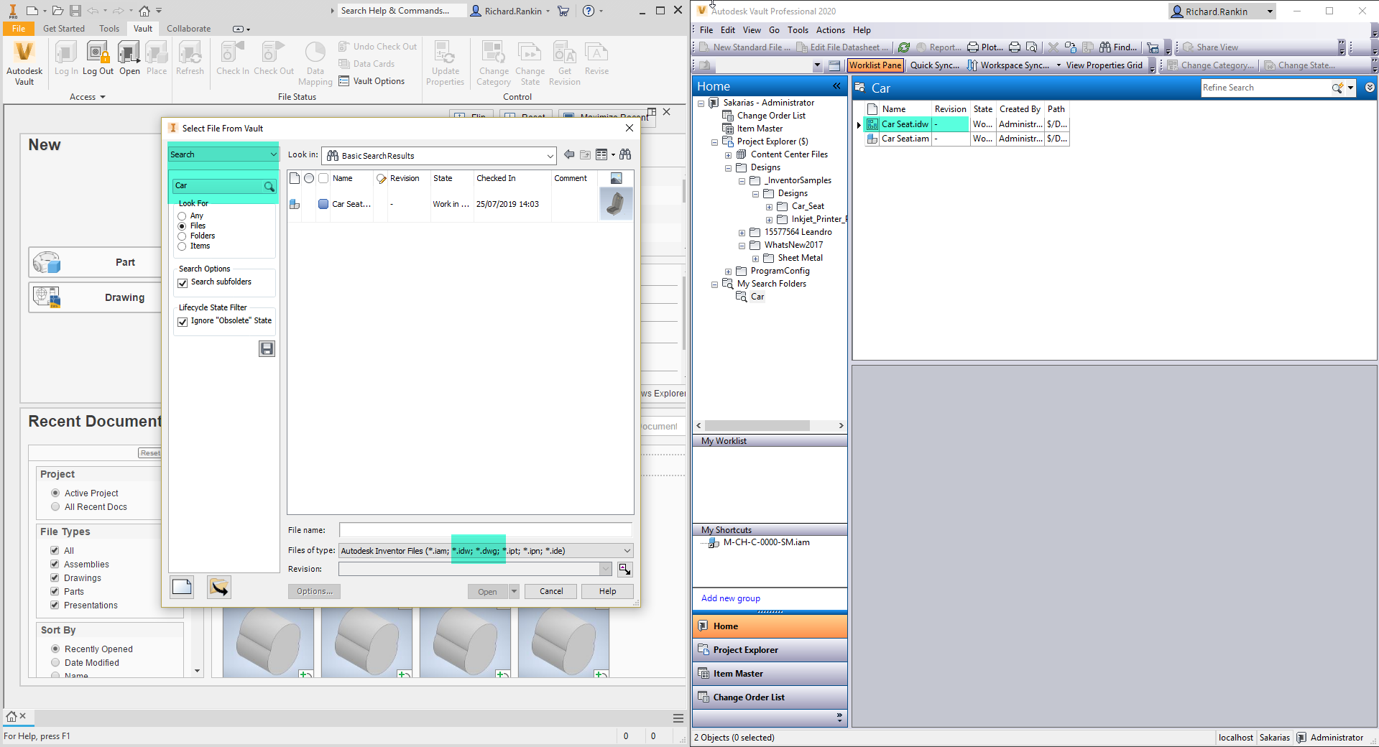
Task: Click the Revise ribbon icon
Action: pyautogui.click(x=596, y=58)
